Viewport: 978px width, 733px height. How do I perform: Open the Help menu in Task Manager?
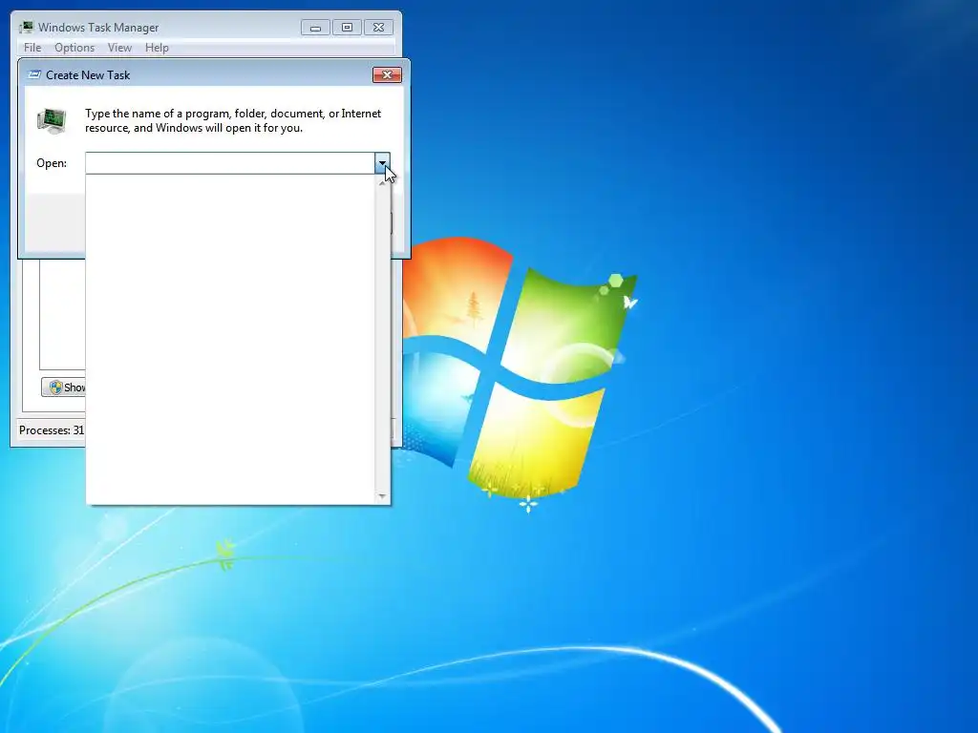[157, 48]
